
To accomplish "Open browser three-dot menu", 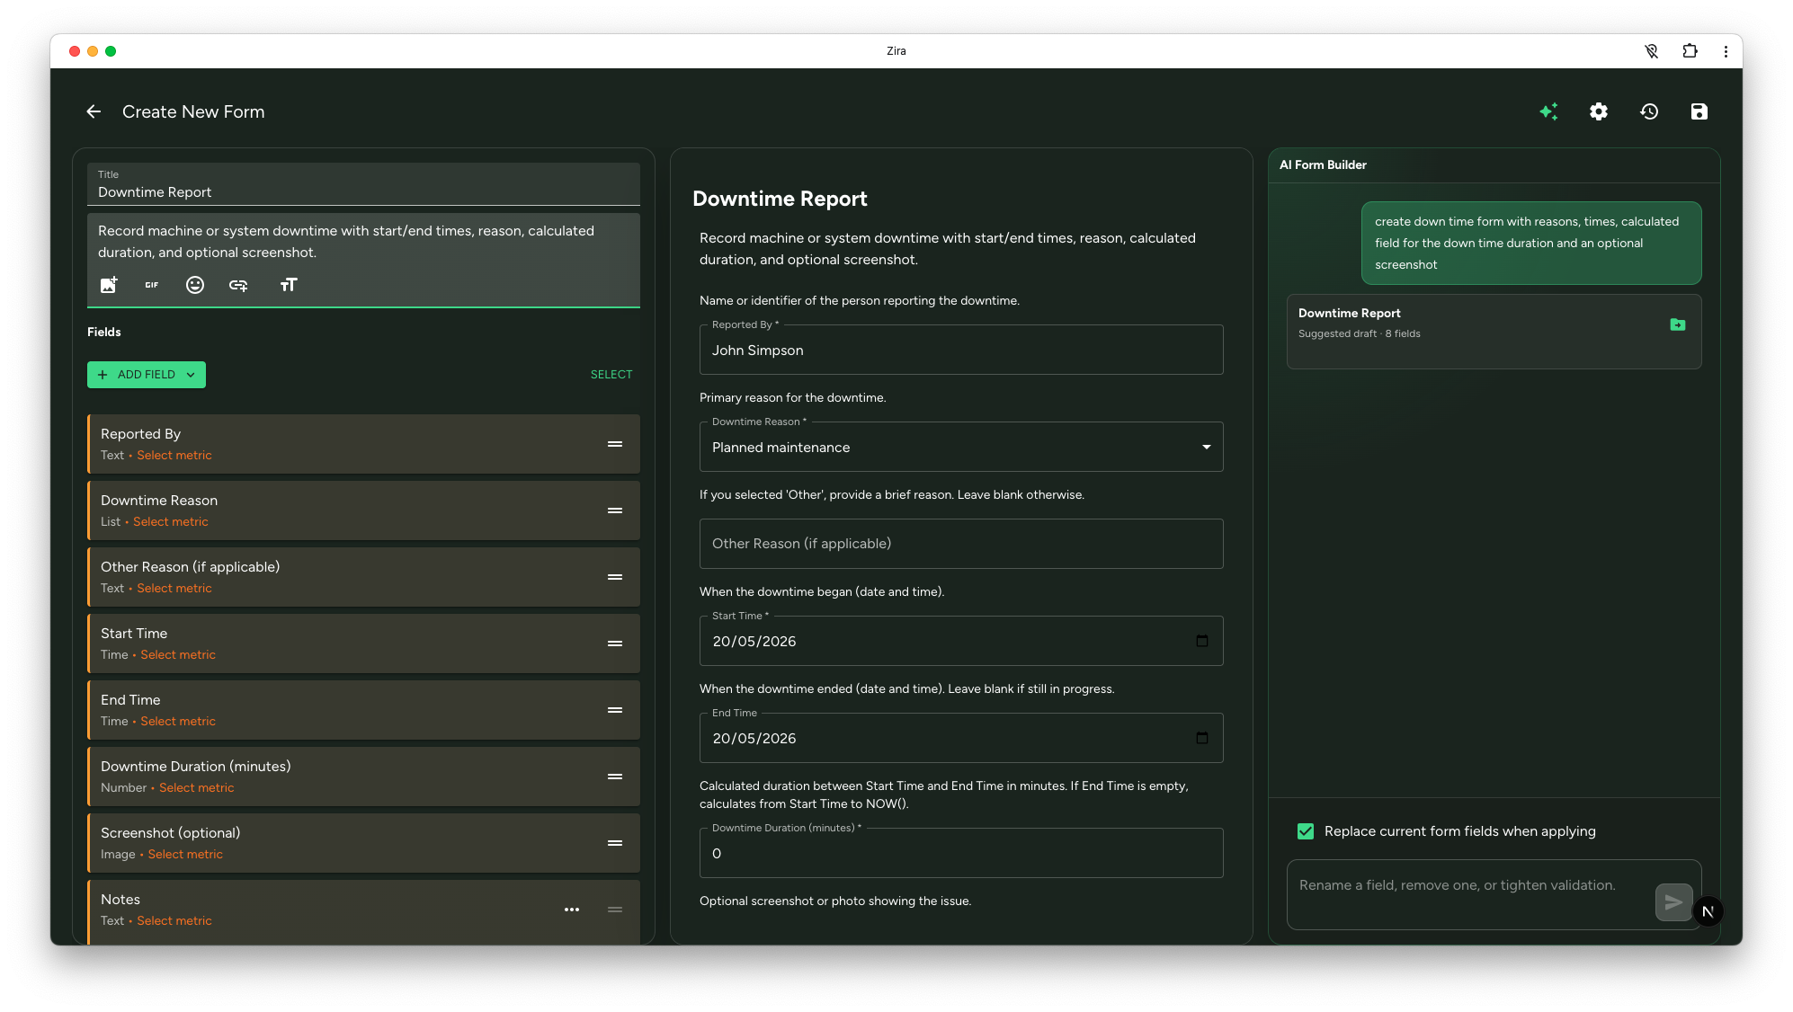I will point(1726,51).
